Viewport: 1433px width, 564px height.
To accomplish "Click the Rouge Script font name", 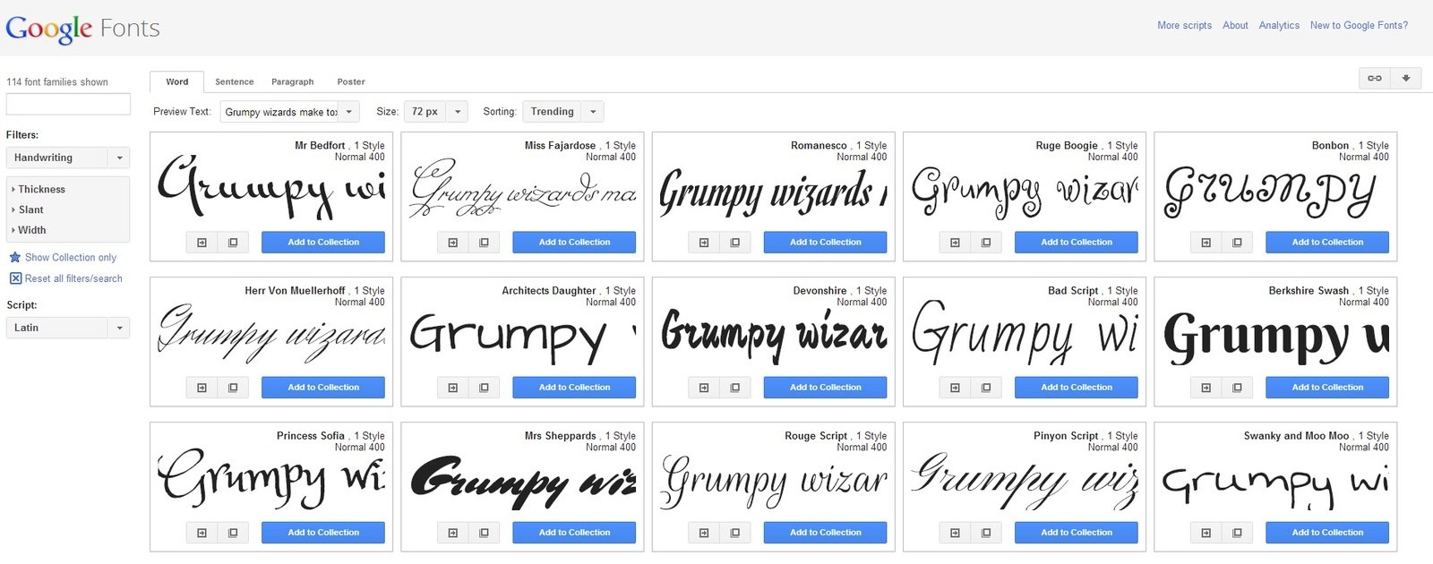I will click(816, 436).
